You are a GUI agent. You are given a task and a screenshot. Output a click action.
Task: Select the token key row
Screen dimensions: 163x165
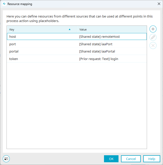coord(13,59)
